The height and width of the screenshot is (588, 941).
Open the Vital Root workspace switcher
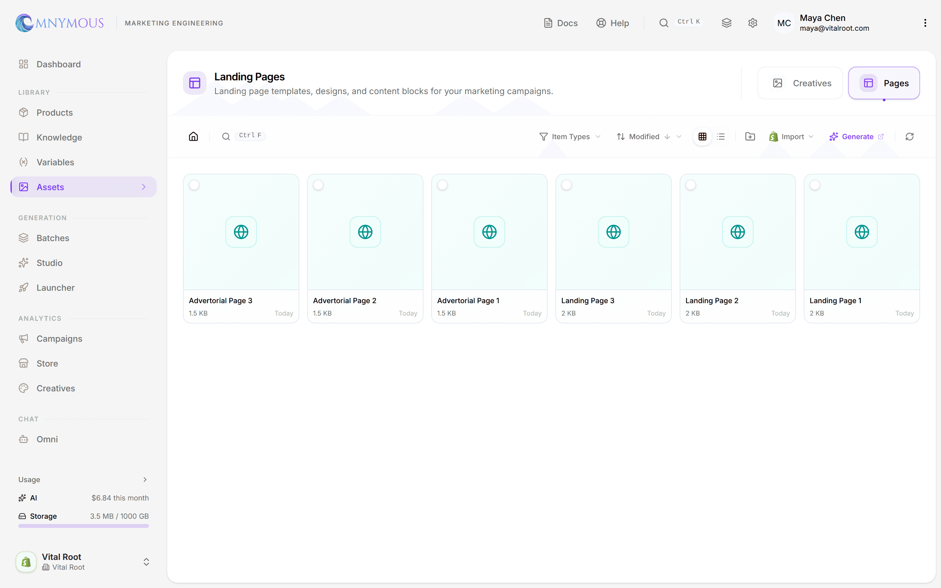[x=84, y=562]
